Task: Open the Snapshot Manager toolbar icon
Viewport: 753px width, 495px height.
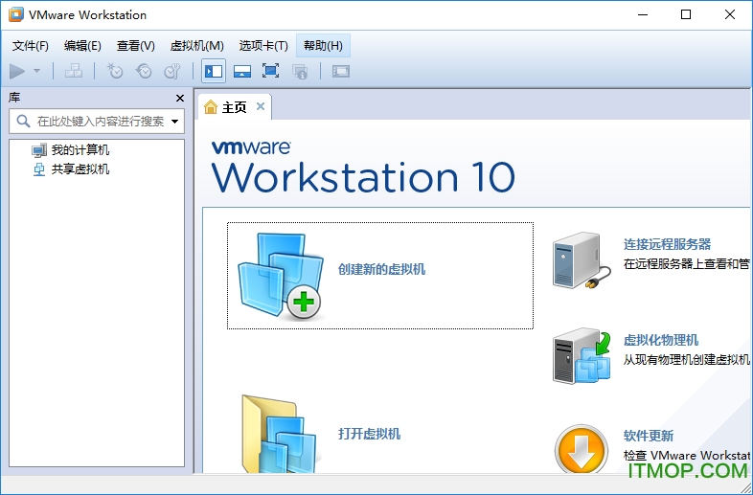Action: [x=172, y=72]
